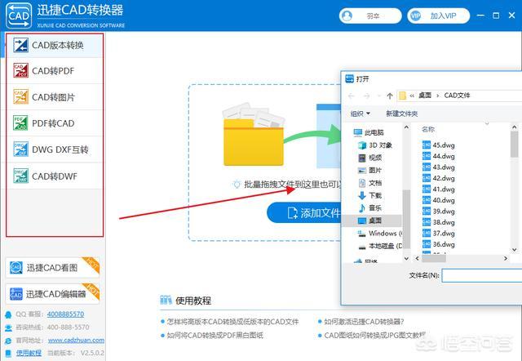Open CAD转DWF conversion
Viewport: 522px width, 361px height.
coord(55,176)
